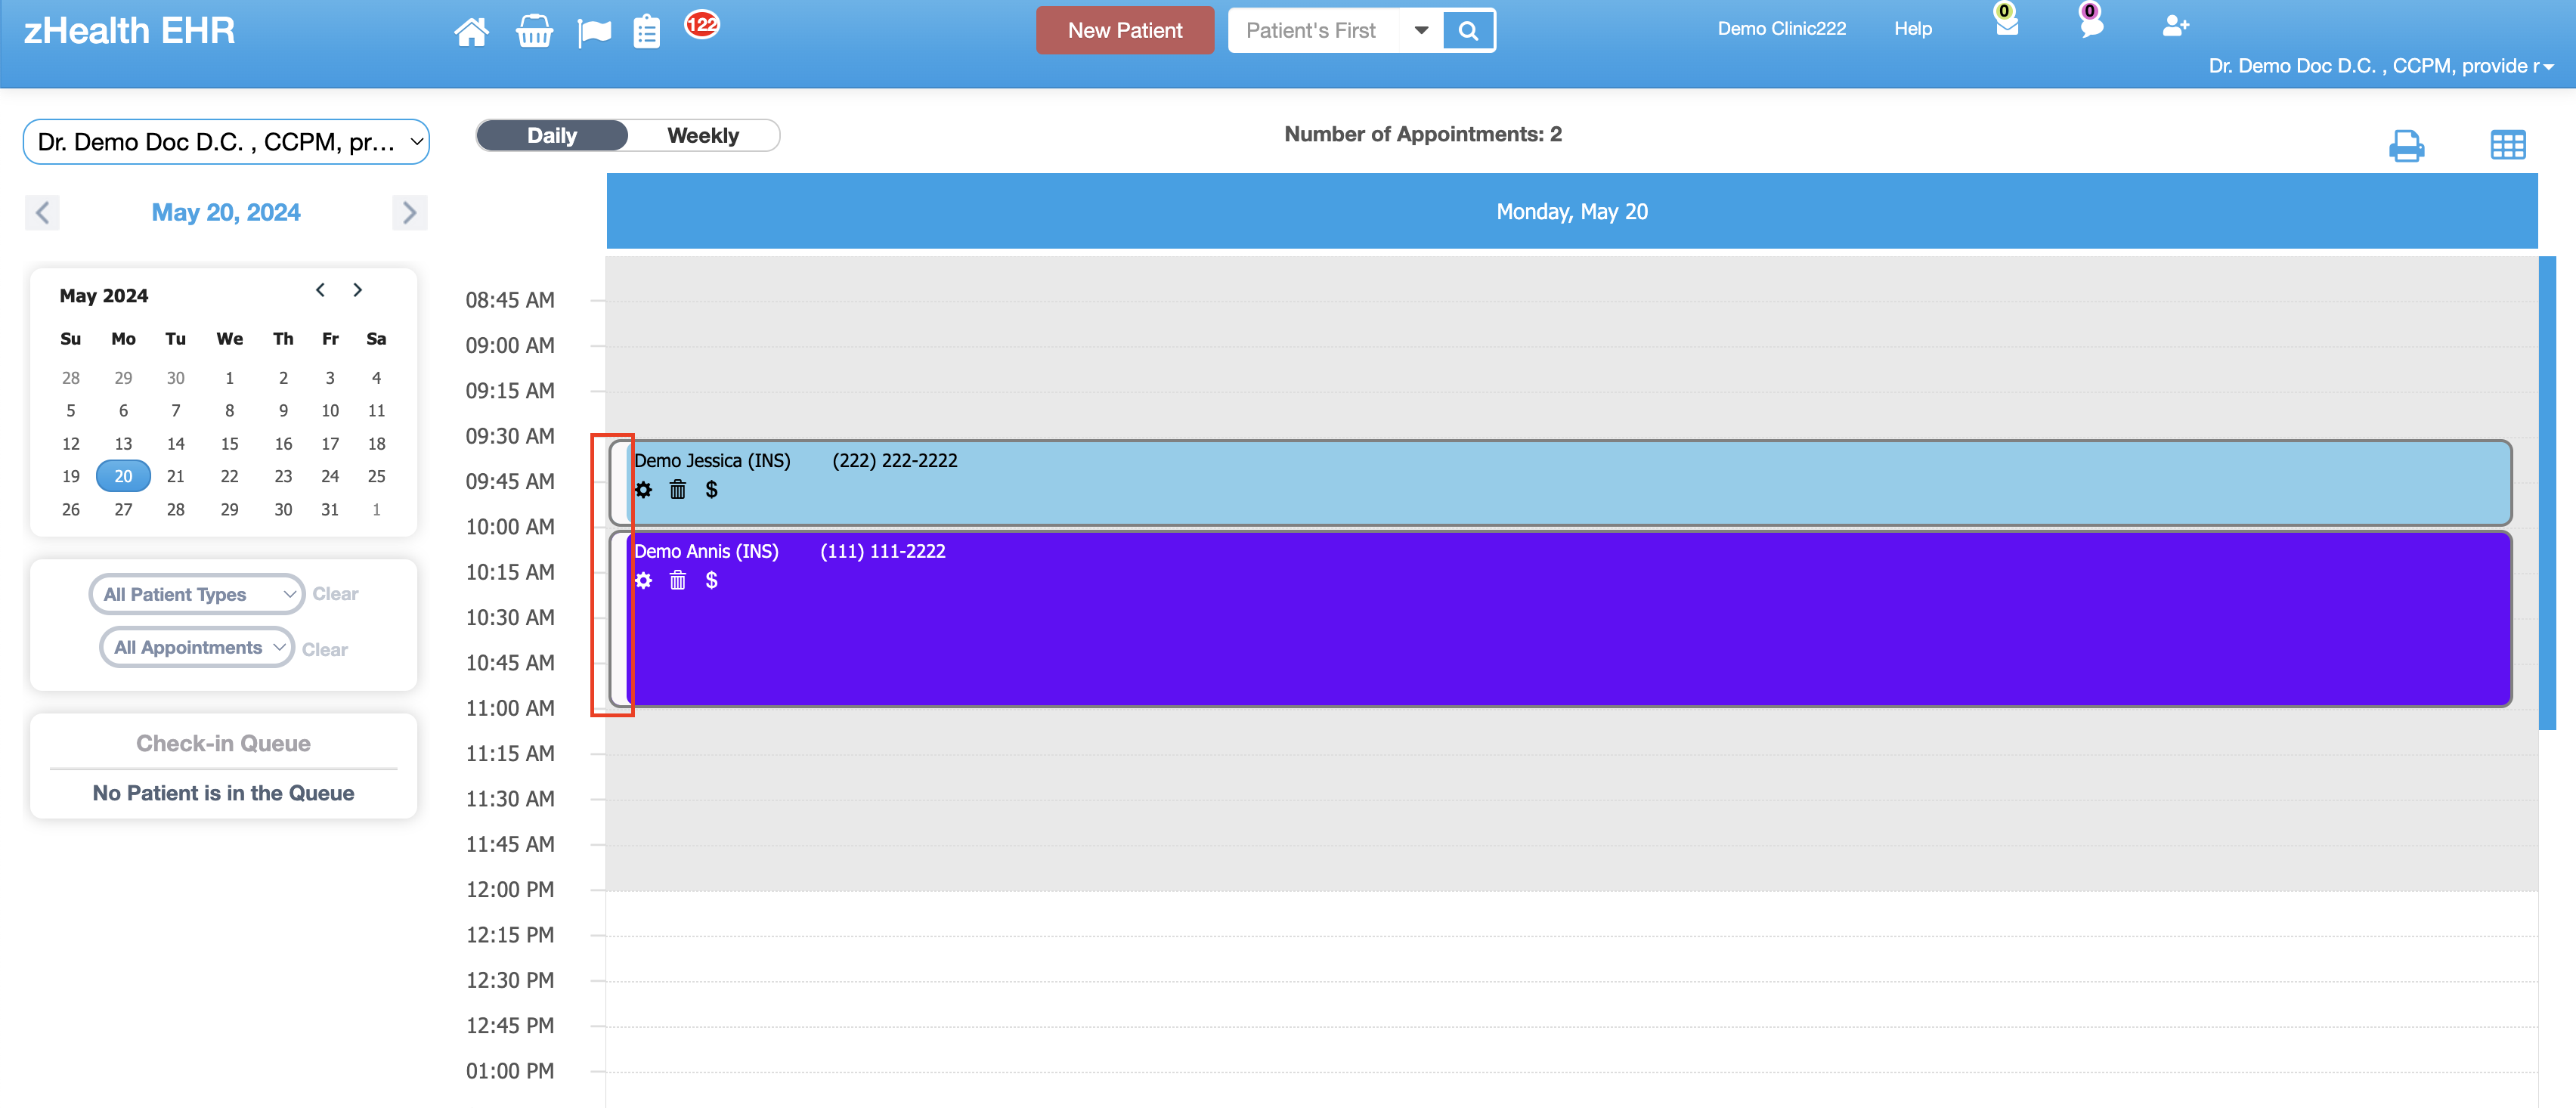Viewport: 2576px width, 1108px height.
Task: Open billing dollar icon for Demo Jessica
Action: point(711,490)
